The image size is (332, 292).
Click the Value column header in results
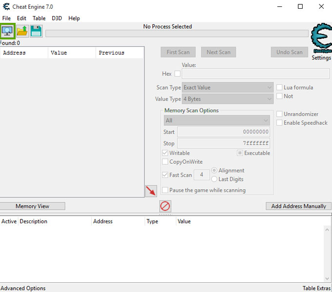point(72,53)
